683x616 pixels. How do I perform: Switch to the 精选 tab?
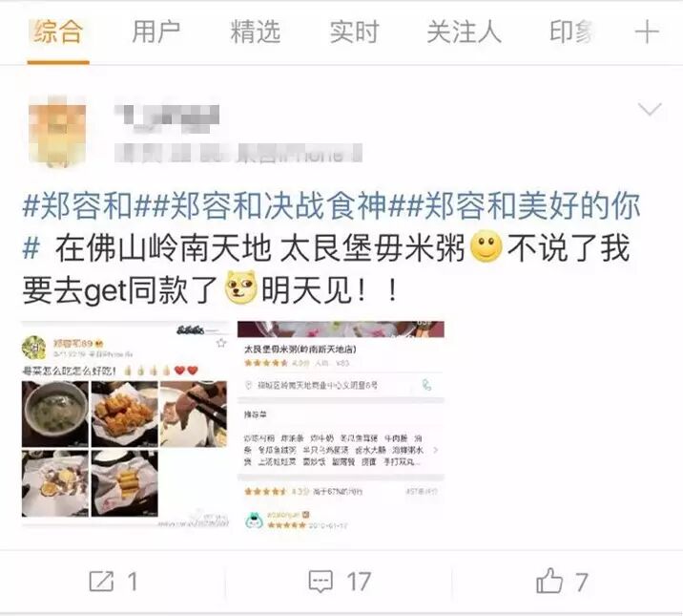pyautogui.click(x=255, y=32)
